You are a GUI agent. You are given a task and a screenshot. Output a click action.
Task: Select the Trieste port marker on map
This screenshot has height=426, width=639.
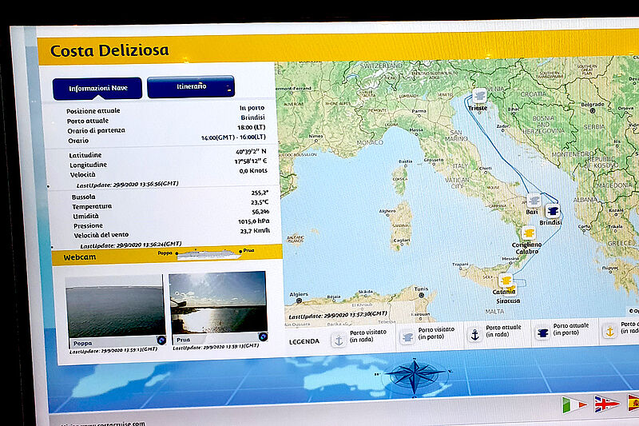480,96
